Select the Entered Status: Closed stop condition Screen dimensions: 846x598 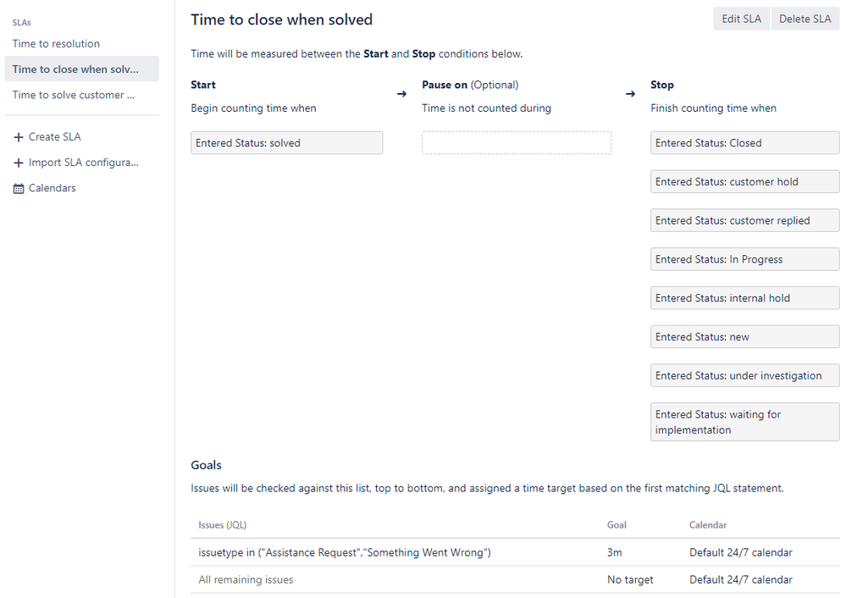(744, 143)
